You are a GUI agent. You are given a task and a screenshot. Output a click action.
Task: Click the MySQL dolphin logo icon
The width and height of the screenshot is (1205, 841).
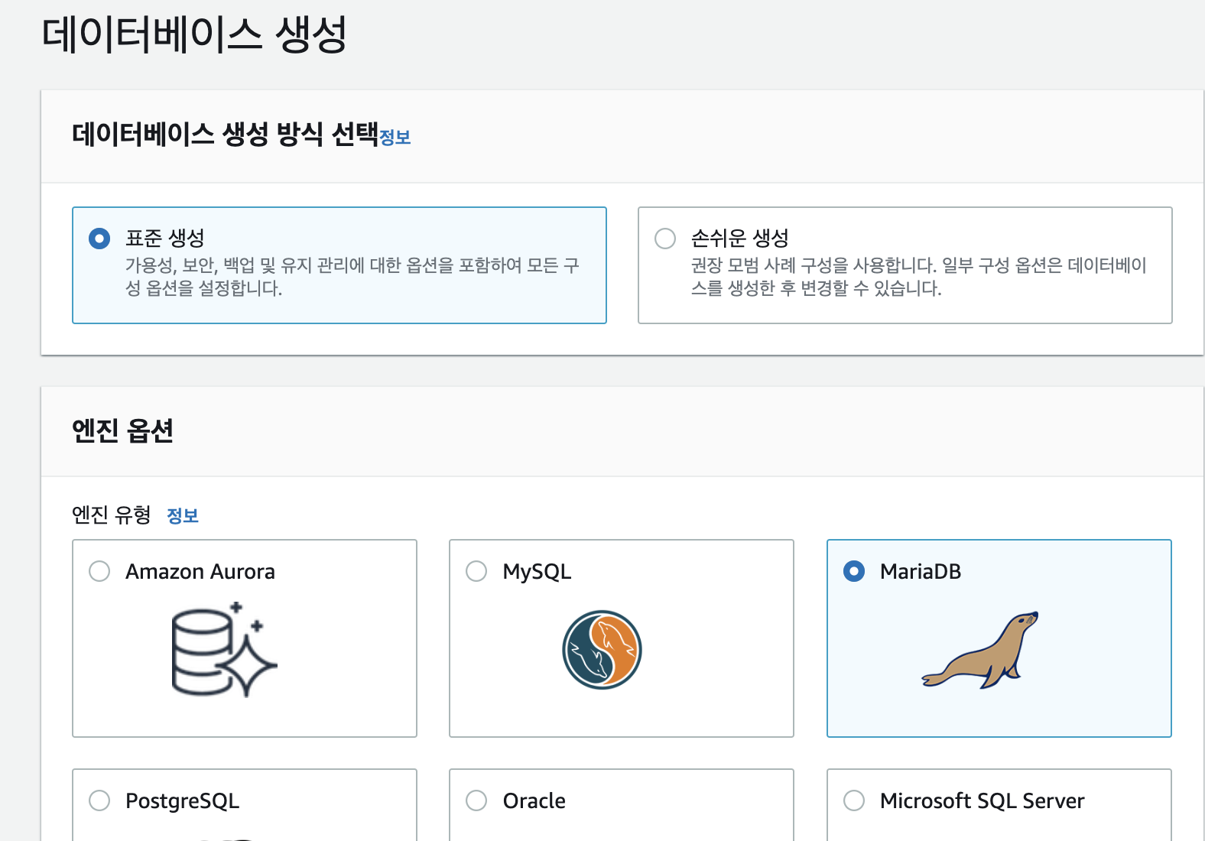tap(602, 650)
